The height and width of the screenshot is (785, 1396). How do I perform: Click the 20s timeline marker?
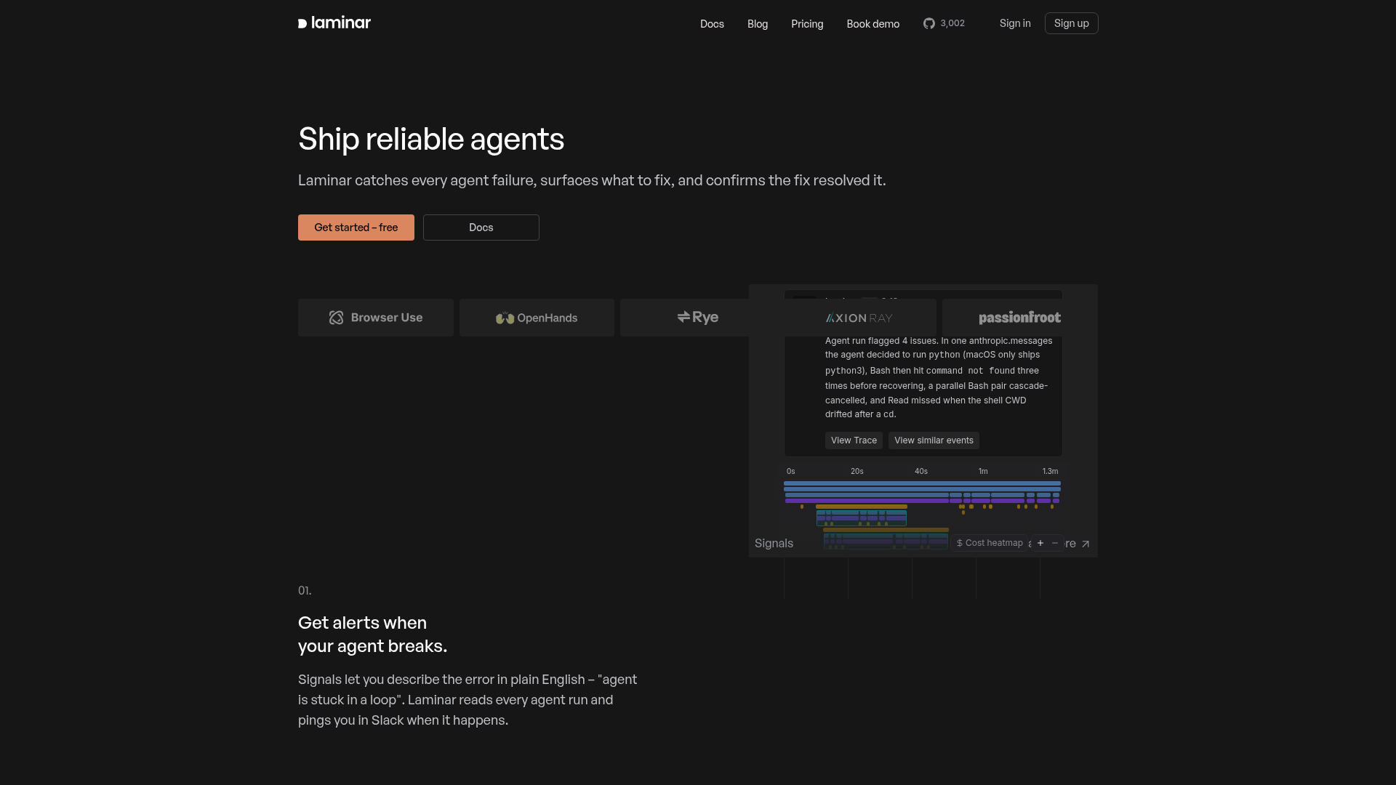857,471
